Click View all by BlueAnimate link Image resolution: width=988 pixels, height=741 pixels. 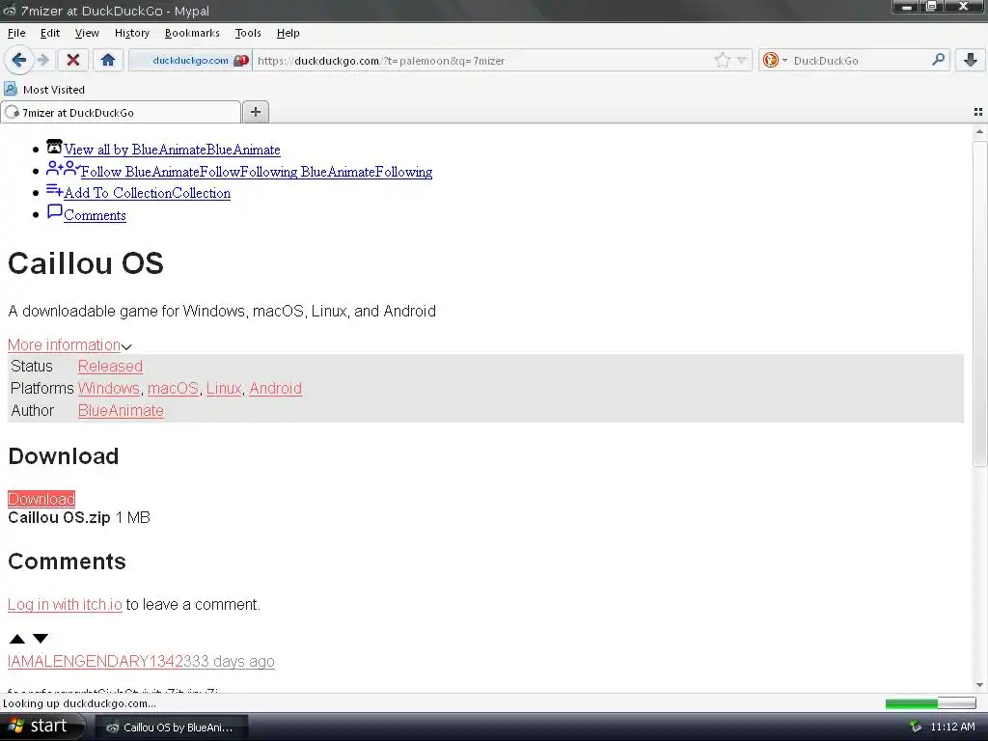[x=172, y=150]
